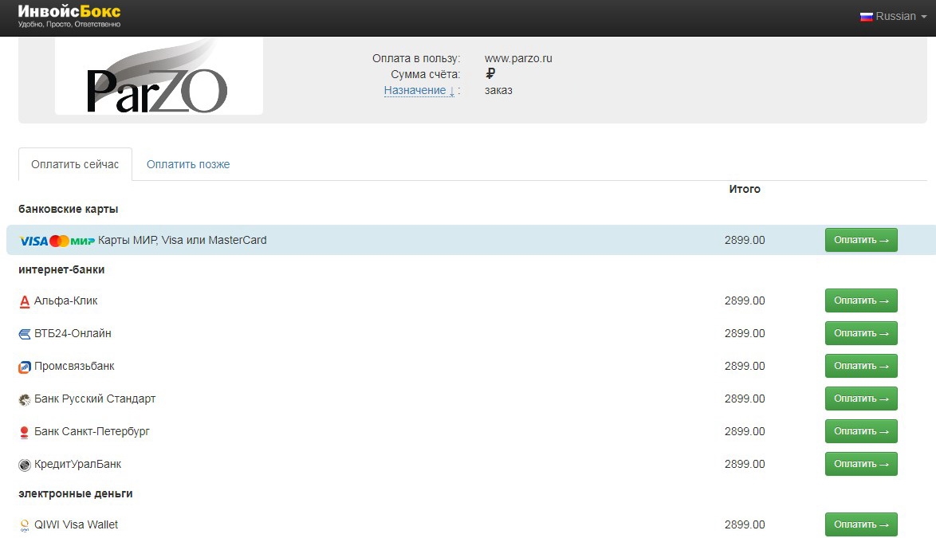Click the МИР card logo
Image resolution: width=936 pixels, height=538 pixels.
point(82,241)
